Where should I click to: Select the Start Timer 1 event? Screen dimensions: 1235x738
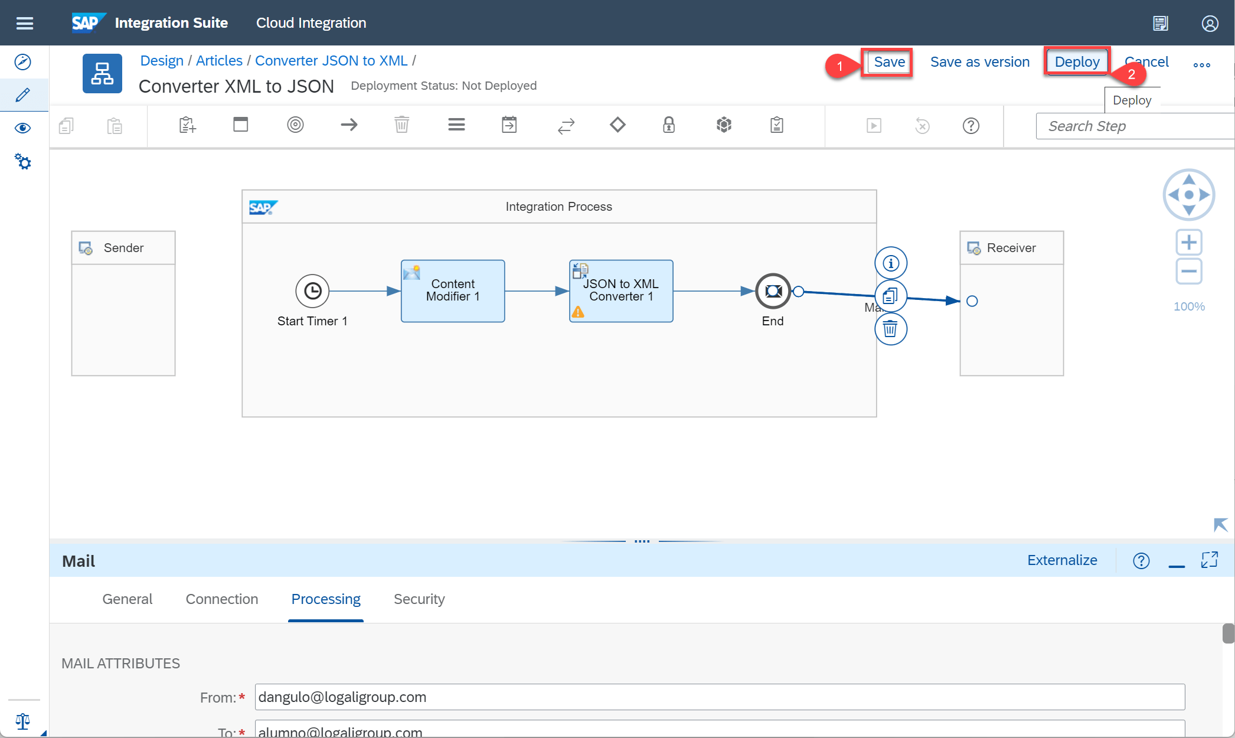312,291
